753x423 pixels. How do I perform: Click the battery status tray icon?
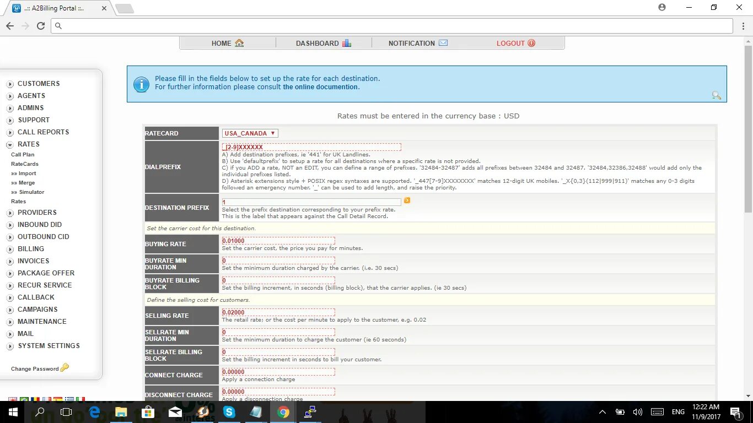coord(620,411)
